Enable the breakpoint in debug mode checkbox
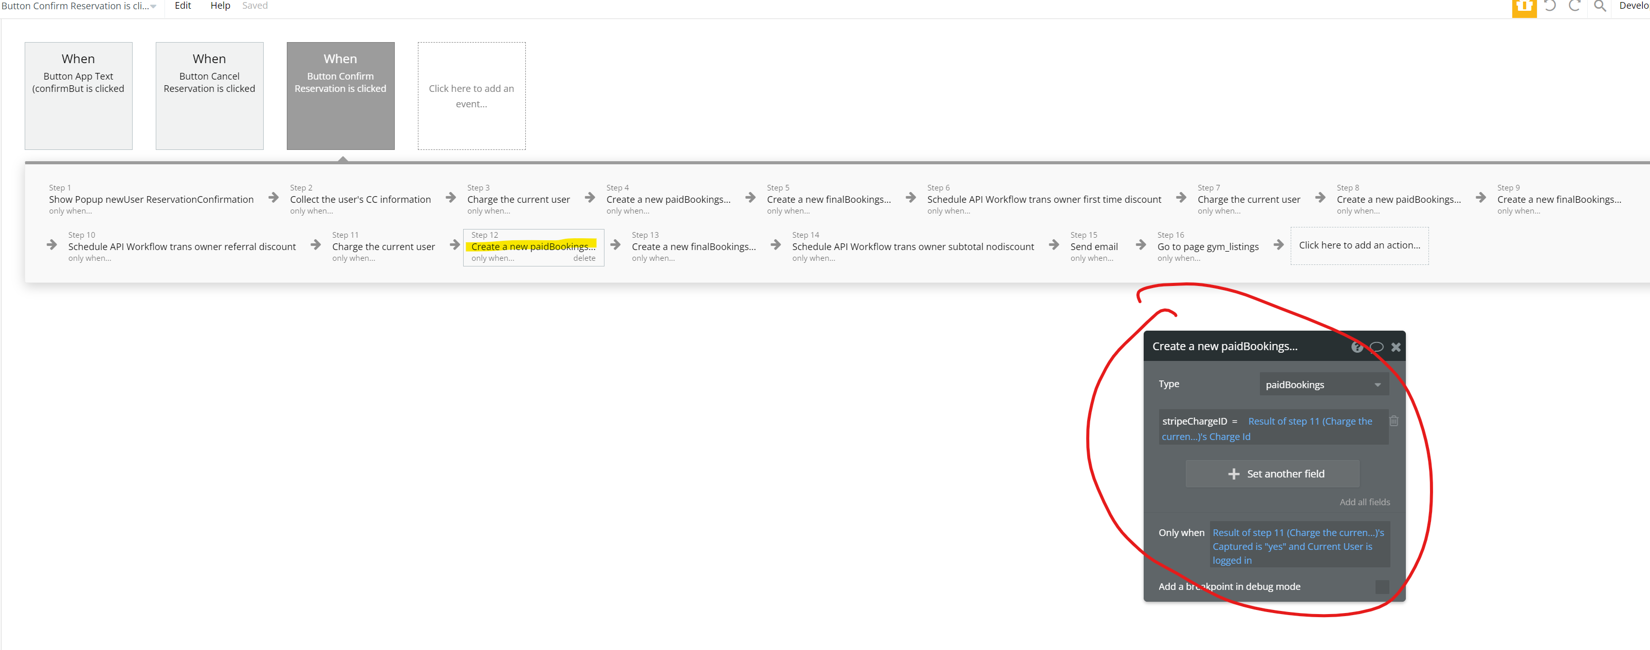Image resolution: width=1650 pixels, height=650 pixels. (x=1382, y=587)
